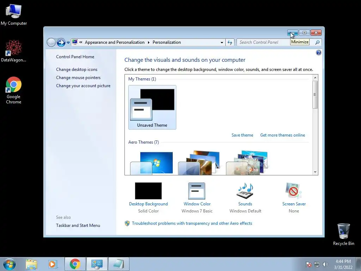Open Desktop Background black swatch
This screenshot has height=271, width=361.
pyautogui.click(x=148, y=191)
